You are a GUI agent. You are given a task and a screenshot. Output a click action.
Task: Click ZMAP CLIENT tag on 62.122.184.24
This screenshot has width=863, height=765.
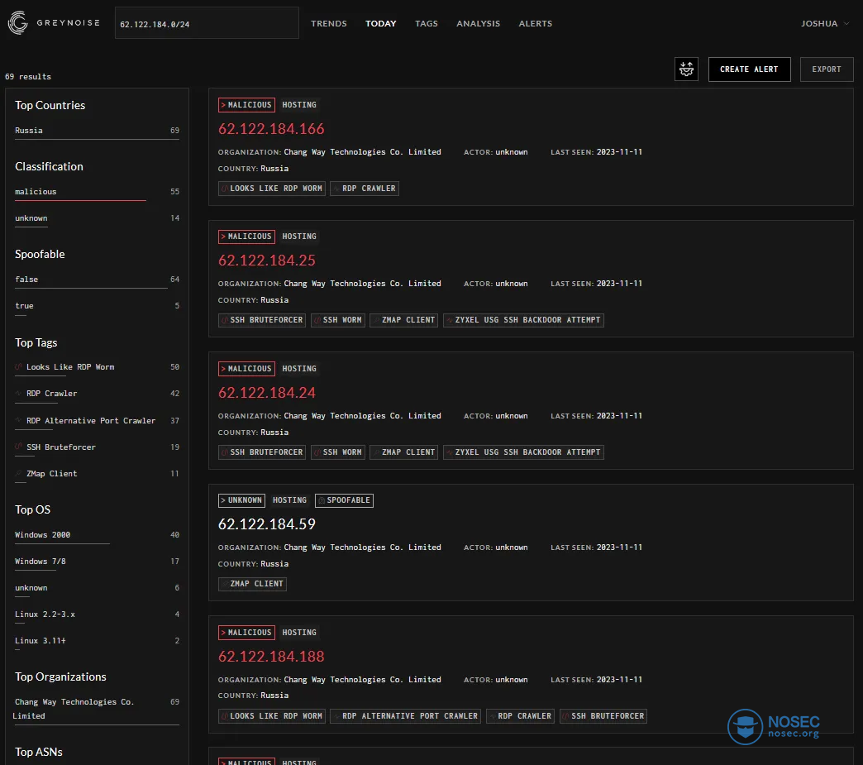coord(404,452)
